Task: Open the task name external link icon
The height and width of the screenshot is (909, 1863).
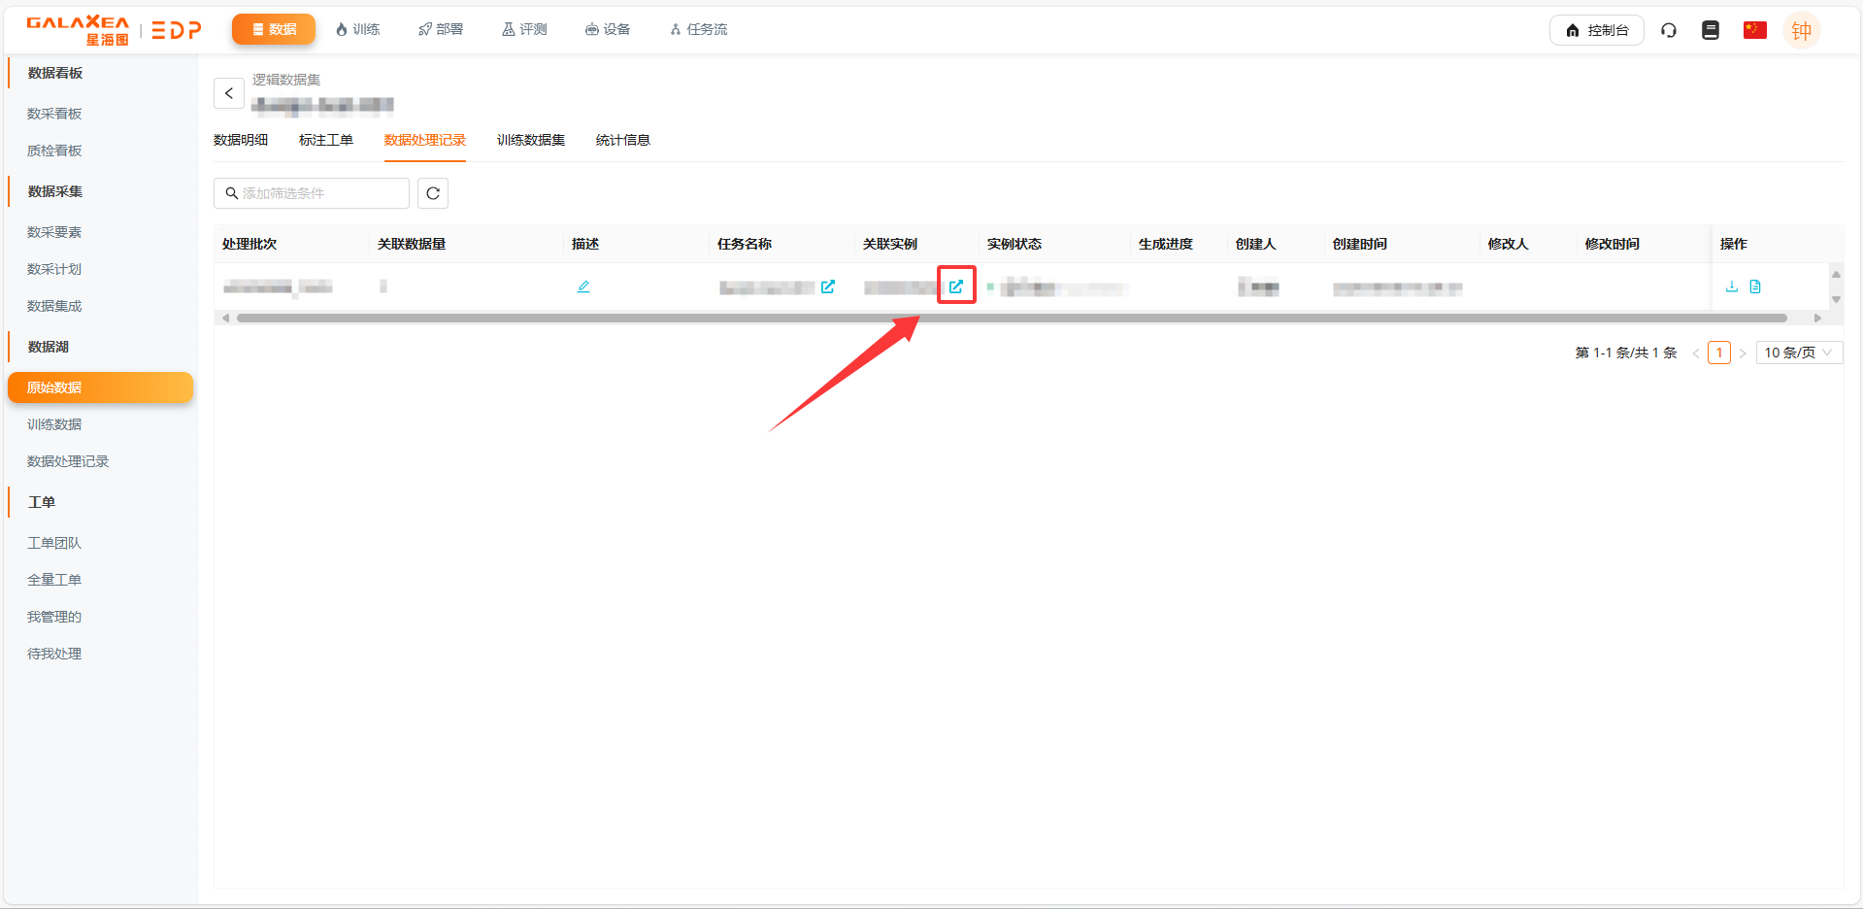Action: [828, 286]
